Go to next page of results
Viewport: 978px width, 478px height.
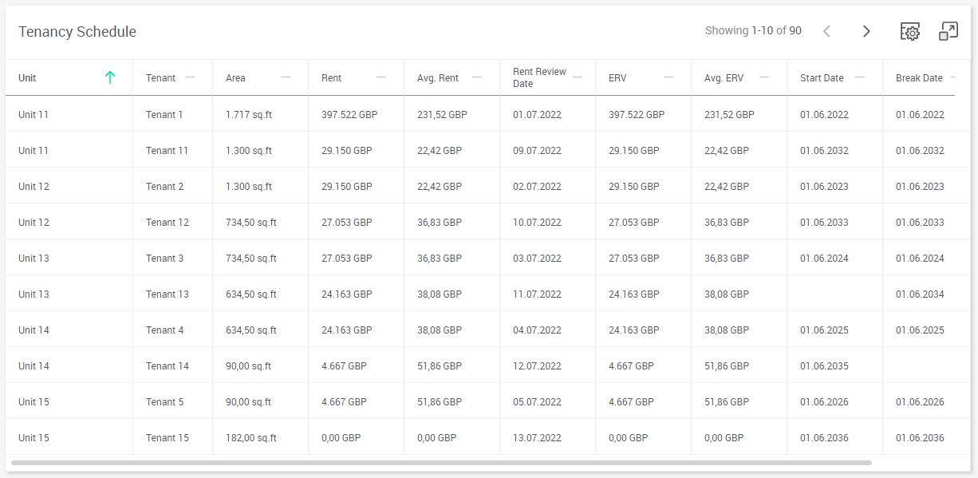point(866,31)
